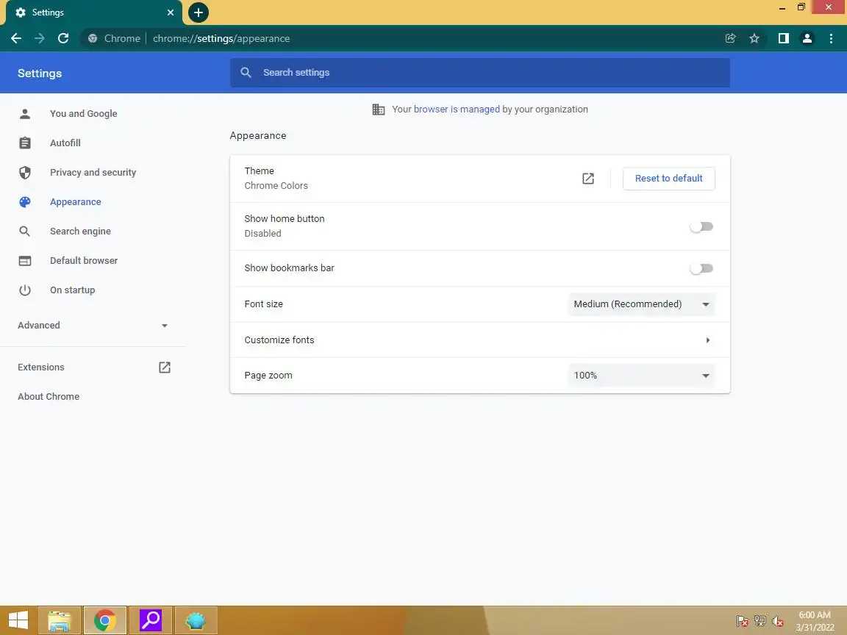Viewport: 847px width, 635px height.
Task: Click the profile avatar icon
Action: 807,38
